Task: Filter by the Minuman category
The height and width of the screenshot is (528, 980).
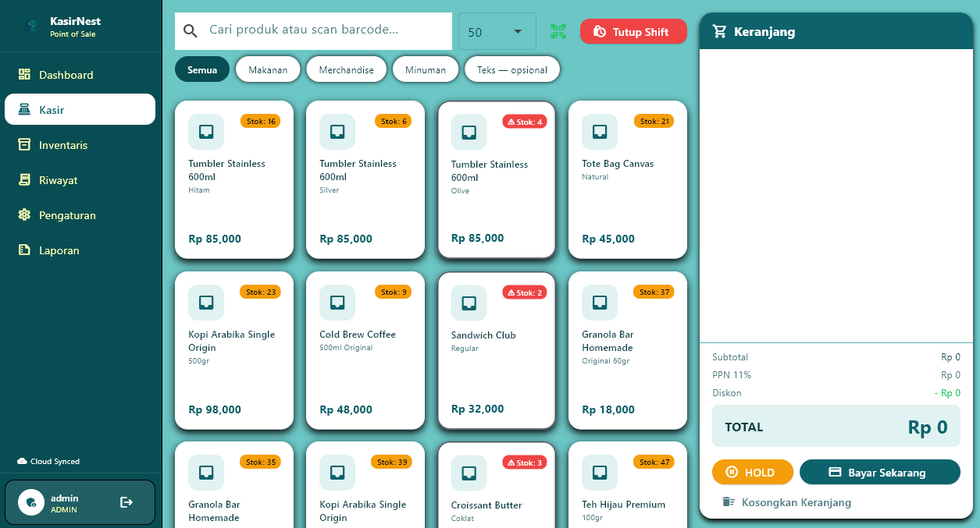Action: tap(426, 69)
